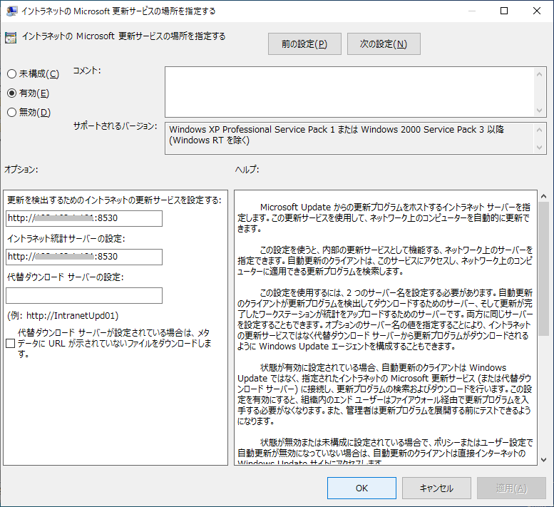This screenshot has height=507, width=554.
Task: Maximize the policy dialog window
Action: click(504, 11)
